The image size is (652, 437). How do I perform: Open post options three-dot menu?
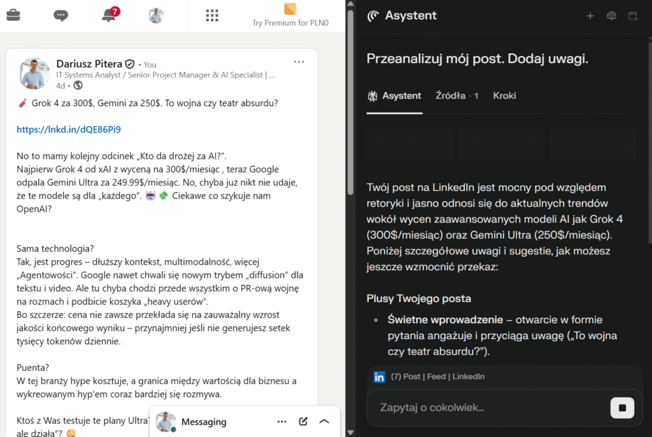click(299, 62)
